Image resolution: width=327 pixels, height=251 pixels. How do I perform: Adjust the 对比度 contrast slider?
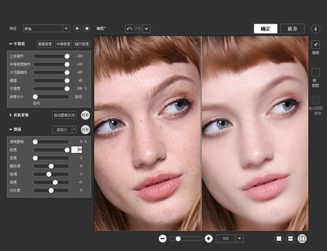(x=51, y=190)
